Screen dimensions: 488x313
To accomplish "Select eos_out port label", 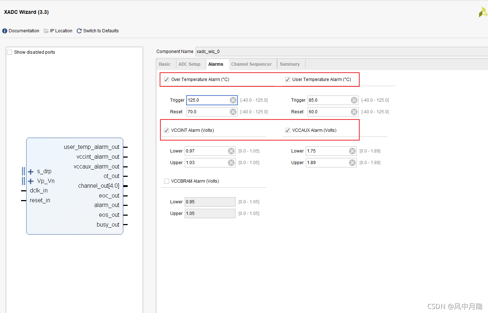I will tap(109, 215).
